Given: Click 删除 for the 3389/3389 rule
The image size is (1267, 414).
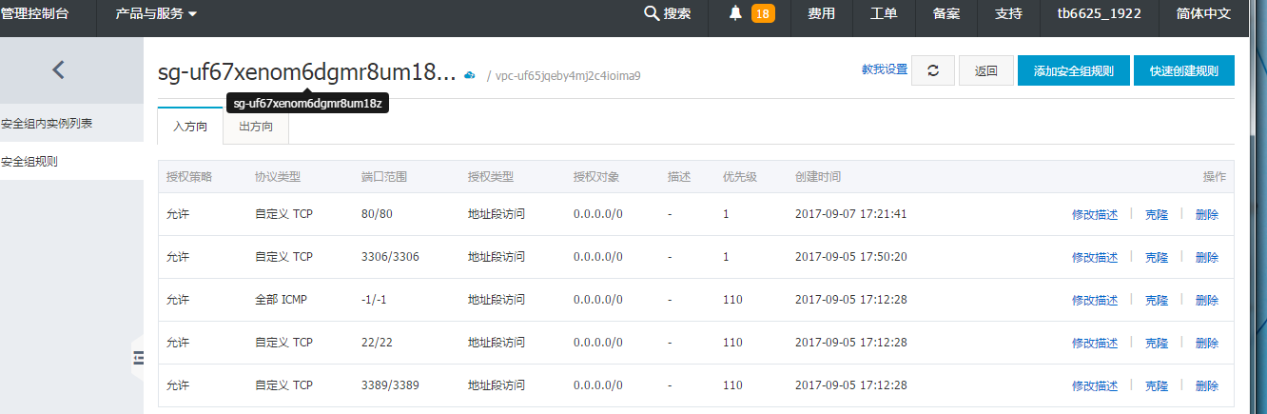Looking at the screenshot, I should (1207, 385).
